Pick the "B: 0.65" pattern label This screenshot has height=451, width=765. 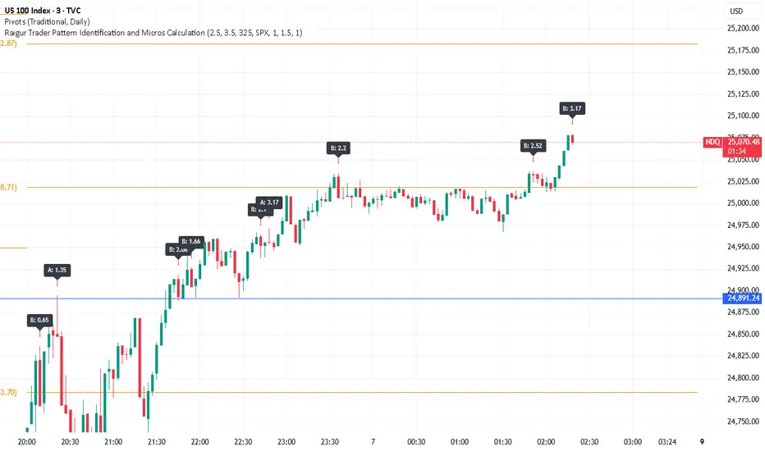tap(39, 319)
